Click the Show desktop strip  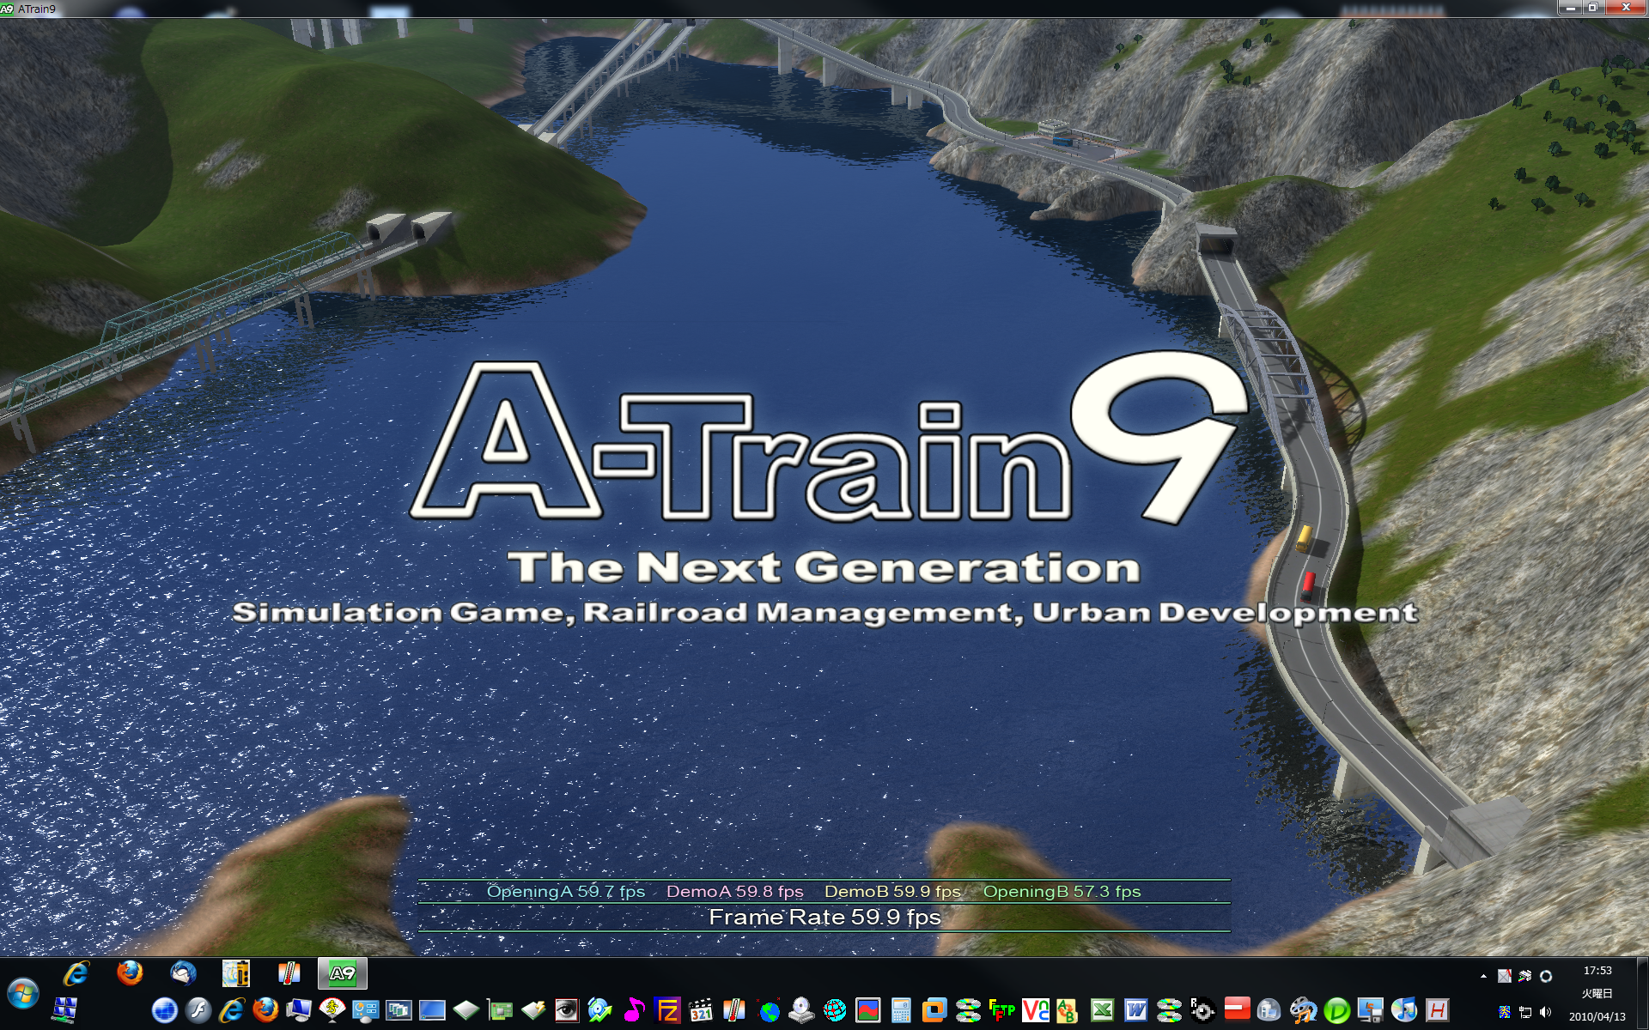pyautogui.click(x=1642, y=994)
